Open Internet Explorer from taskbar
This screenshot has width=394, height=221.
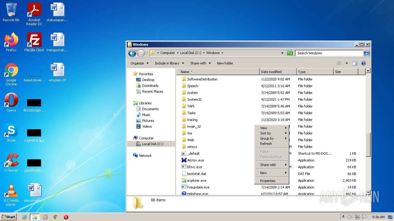coord(24,217)
